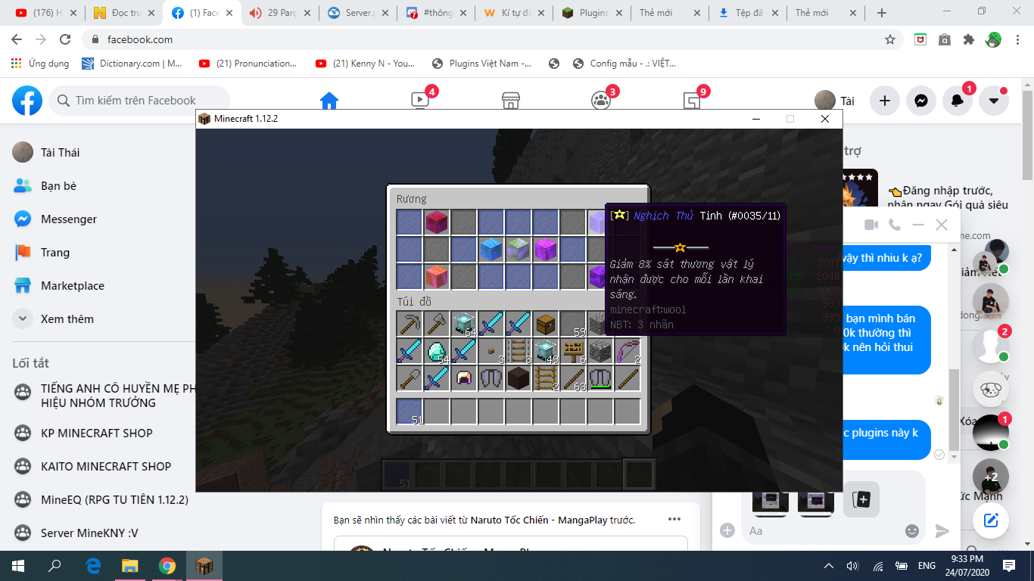Open Facebook Watch video icon
This screenshot has height=581, width=1034.
coord(419,101)
